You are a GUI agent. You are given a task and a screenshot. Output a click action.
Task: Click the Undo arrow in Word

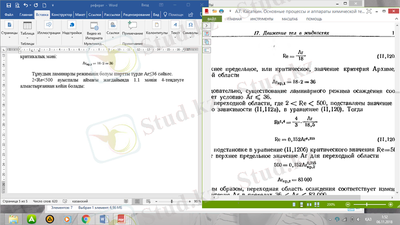[x=26, y=5]
